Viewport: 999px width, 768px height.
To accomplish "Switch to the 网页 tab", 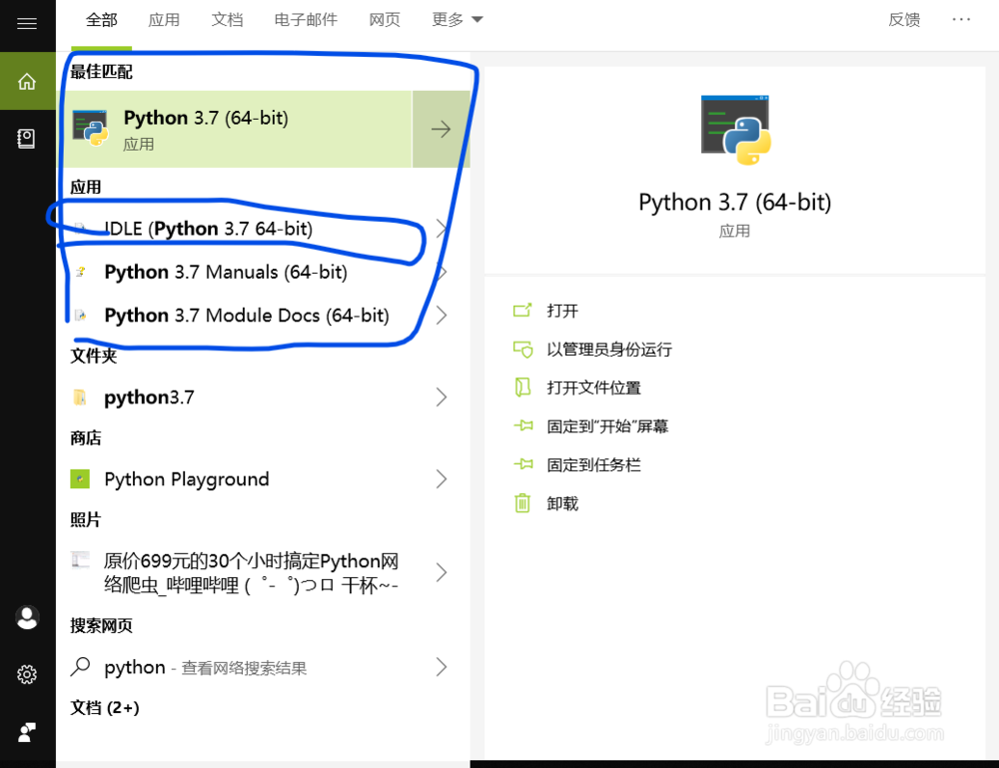I will click(385, 20).
